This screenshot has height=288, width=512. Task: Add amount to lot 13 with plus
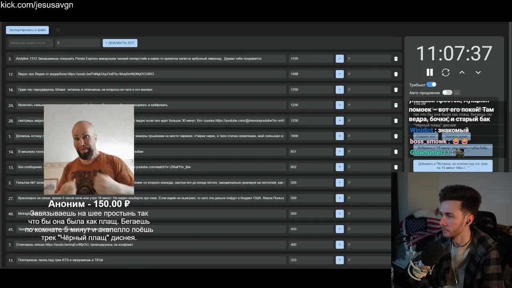tap(340, 167)
